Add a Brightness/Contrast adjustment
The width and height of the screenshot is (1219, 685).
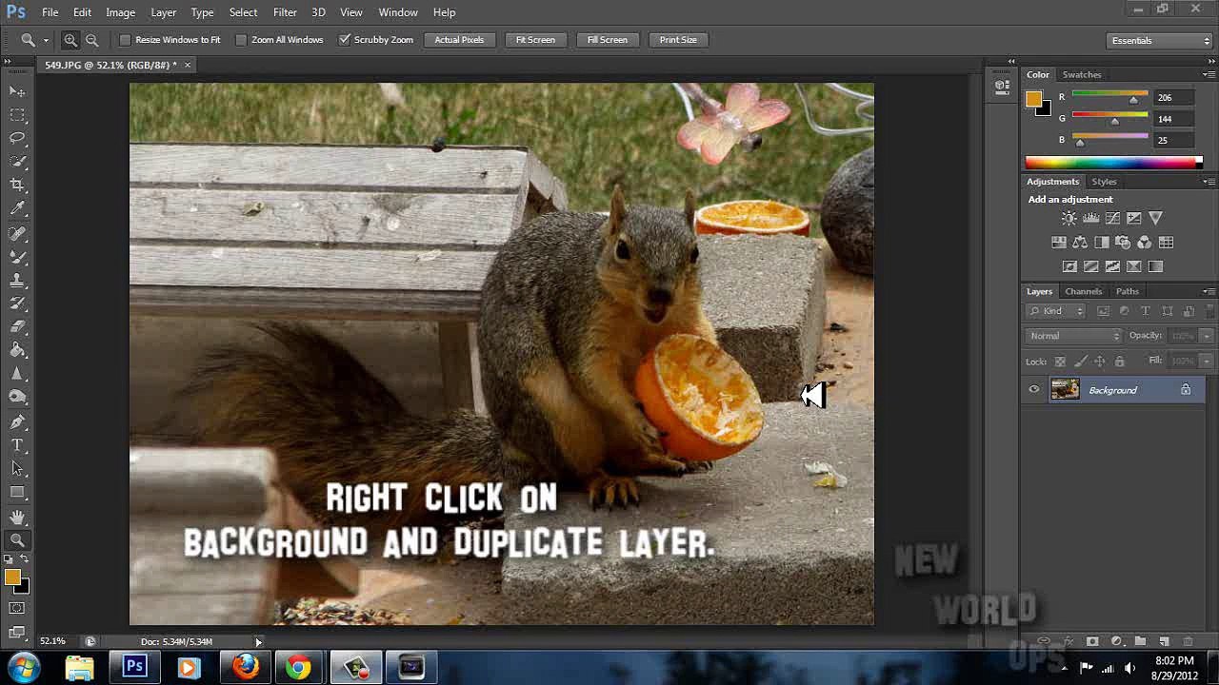click(x=1069, y=219)
